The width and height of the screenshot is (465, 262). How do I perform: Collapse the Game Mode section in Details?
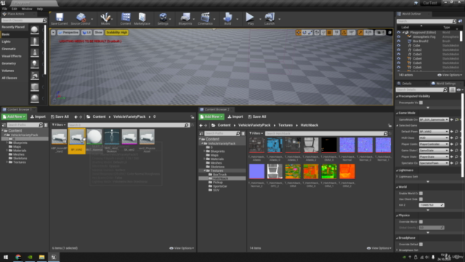pos(397,114)
